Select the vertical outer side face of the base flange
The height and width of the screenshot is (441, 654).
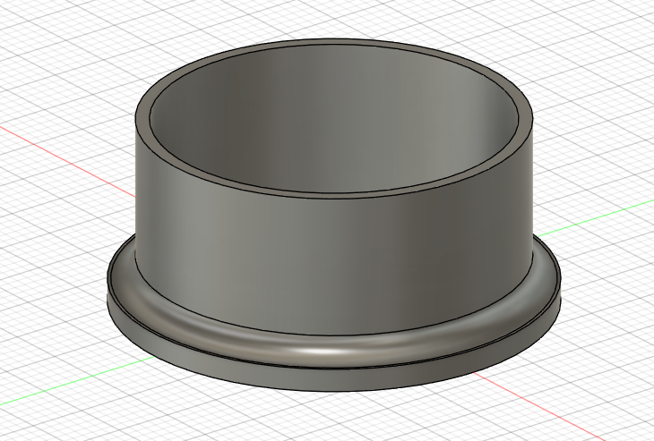click(333, 379)
